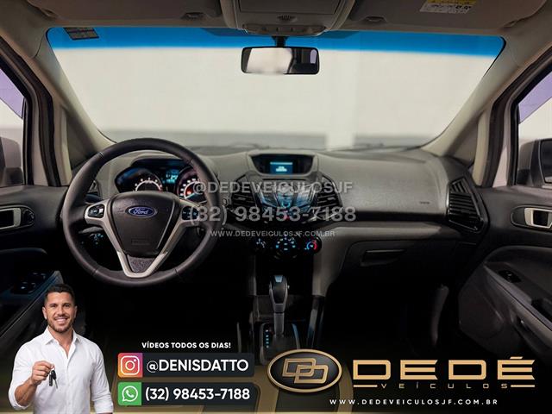Viewport: 552px width, 414px height.
Task: Click the VÍDEOS TODOS OS DIAS! caption
Action: 186,345
